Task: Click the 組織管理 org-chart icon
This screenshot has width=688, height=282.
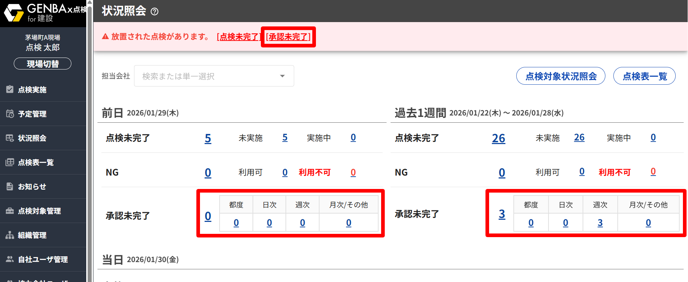Action: [x=10, y=235]
